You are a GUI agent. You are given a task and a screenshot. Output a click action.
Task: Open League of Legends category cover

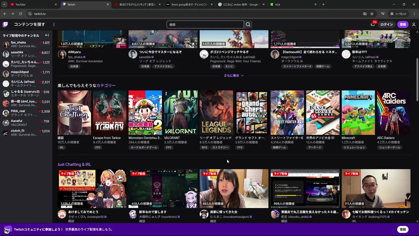coord(216,113)
